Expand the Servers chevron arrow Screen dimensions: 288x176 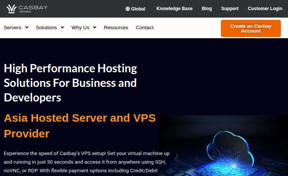(x=27, y=27)
